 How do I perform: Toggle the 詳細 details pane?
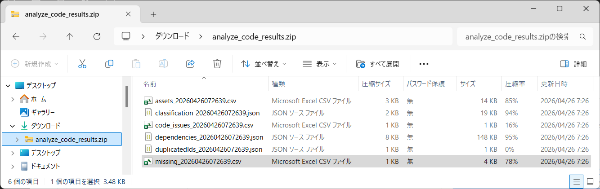[x=573, y=64]
